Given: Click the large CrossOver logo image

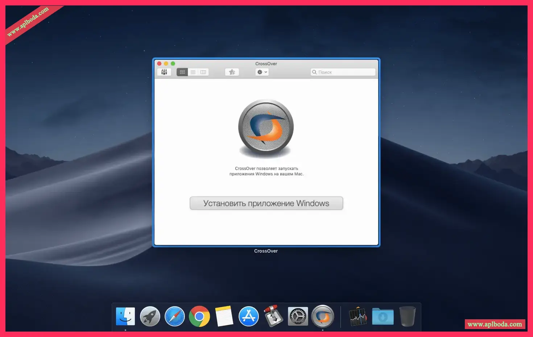Looking at the screenshot, I should (266, 128).
